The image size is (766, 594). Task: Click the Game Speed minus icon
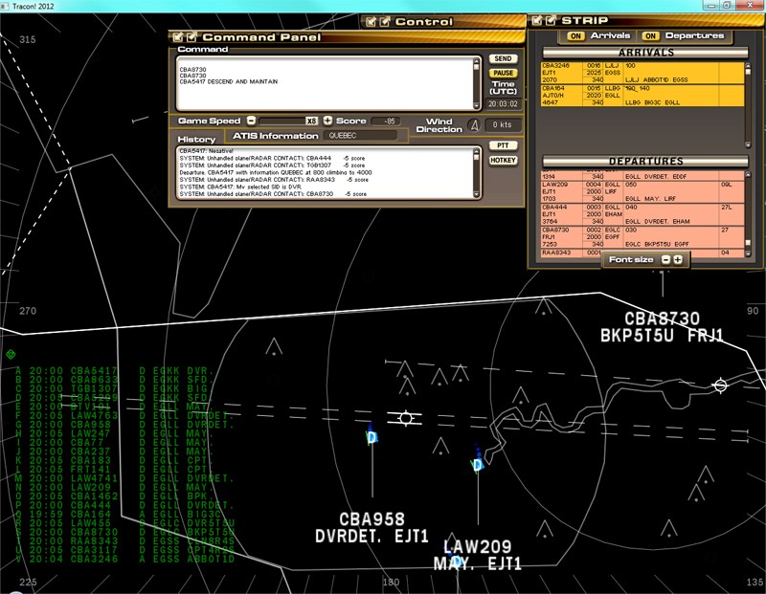(x=252, y=122)
